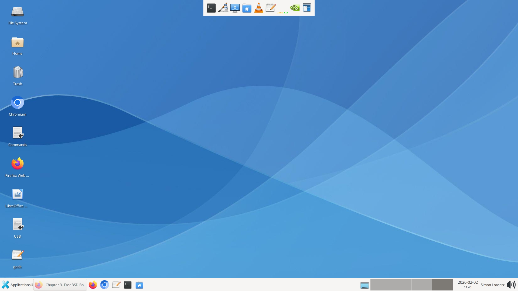Launch the screenshot tool in the dock

[x=235, y=8]
